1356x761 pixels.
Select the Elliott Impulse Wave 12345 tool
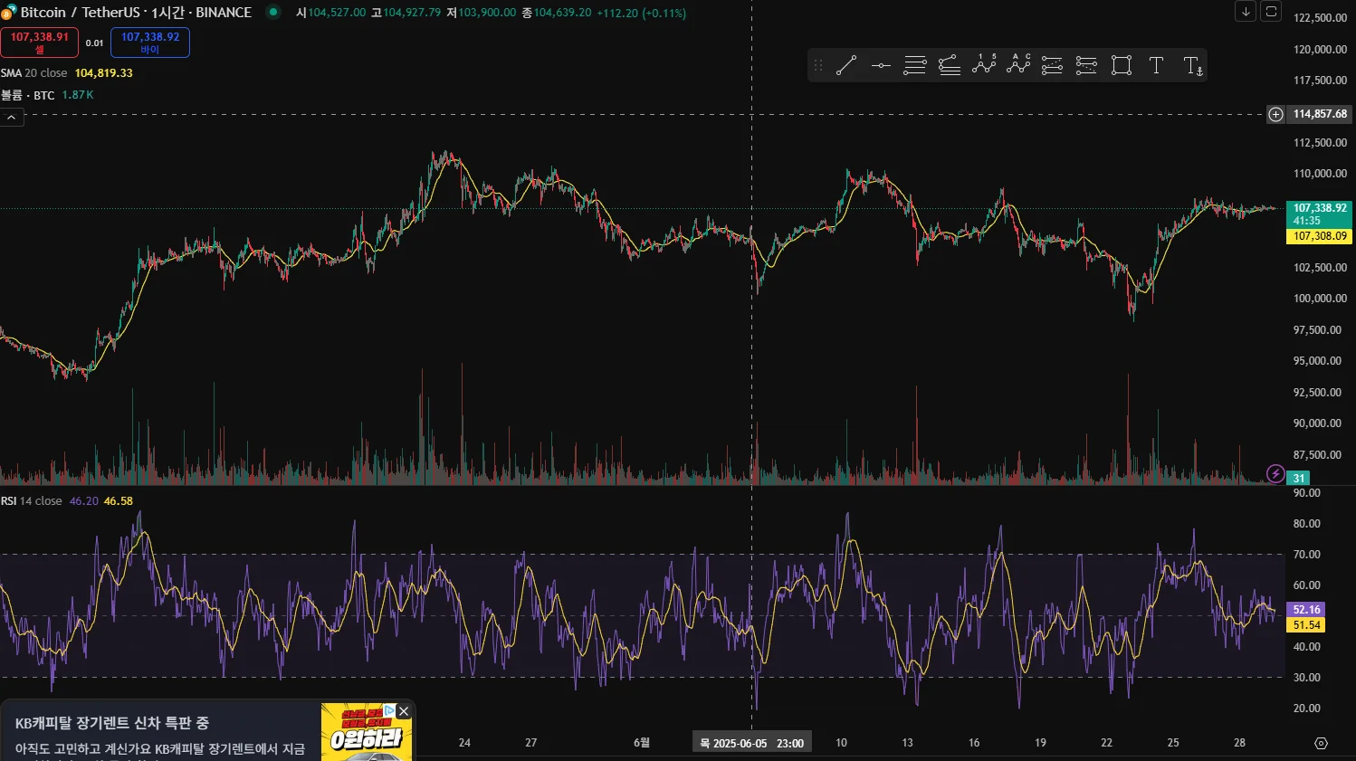984,65
